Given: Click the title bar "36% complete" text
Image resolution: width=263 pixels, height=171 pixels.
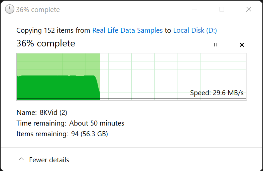Looking at the screenshot, I should click(38, 10).
